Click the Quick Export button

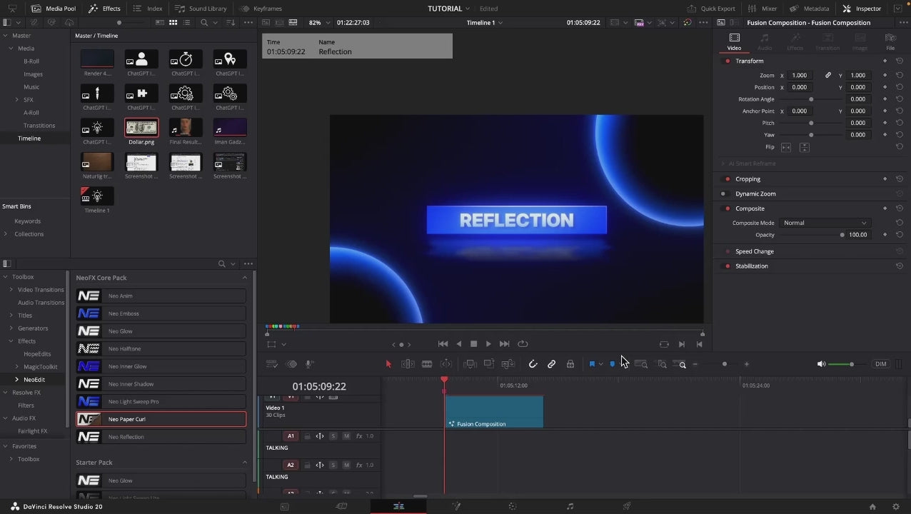[711, 9]
